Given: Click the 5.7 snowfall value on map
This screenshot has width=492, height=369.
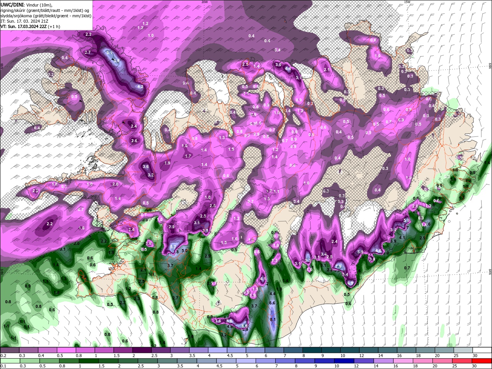Looking at the screenshot, I should (x=173, y=247).
